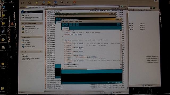Click the Share this folder icon

tap(23, 32)
